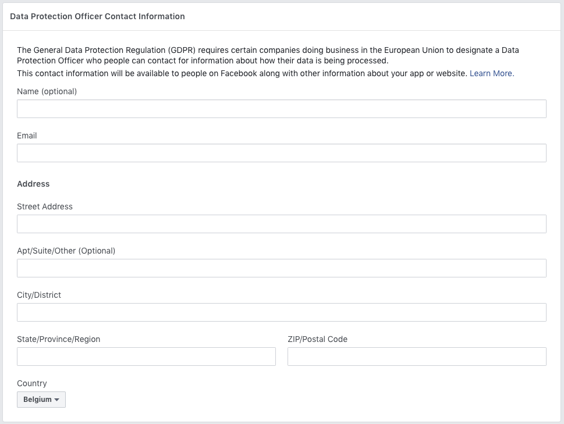This screenshot has width=564, height=424.
Task: Click the bold "Address" section heading
Action: [x=33, y=184]
